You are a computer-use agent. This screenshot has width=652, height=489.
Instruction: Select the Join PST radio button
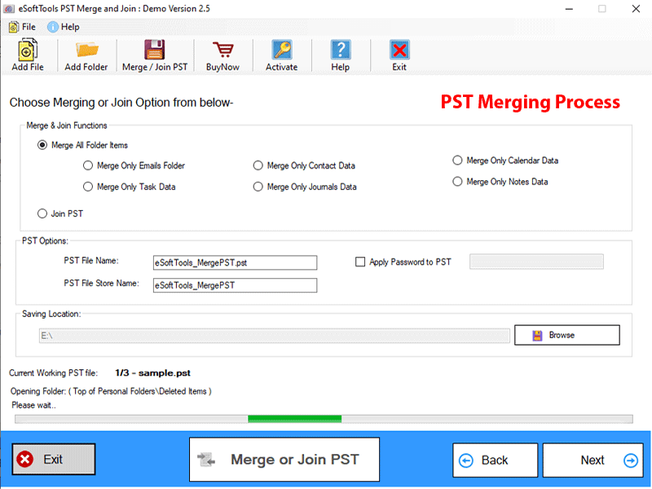click(42, 214)
